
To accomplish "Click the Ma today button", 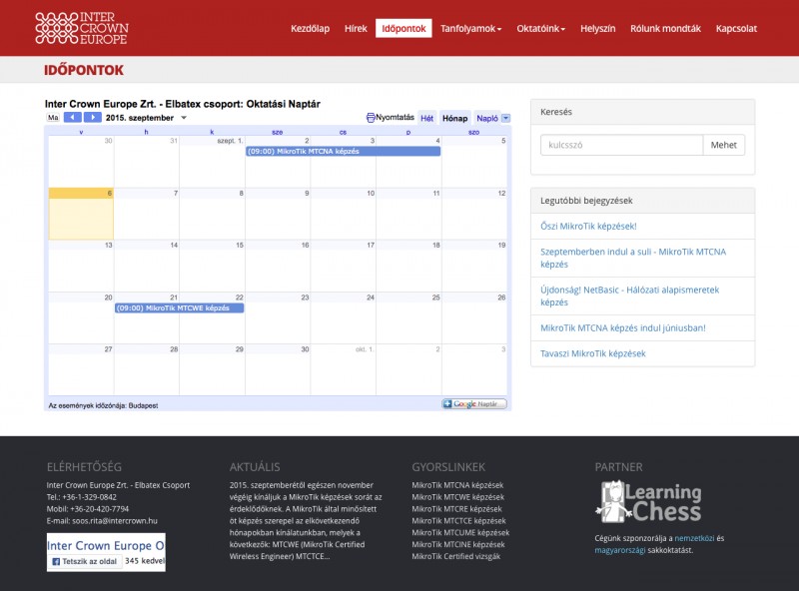I will coord(53,118).
